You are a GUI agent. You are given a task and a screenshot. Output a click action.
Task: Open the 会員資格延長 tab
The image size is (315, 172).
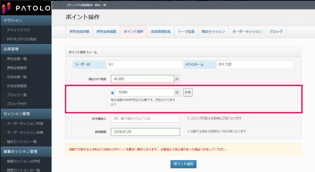point(160,31)
